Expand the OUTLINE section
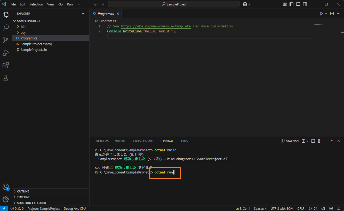The width and height of the screenshot is (344, 211). click(23, 191)
